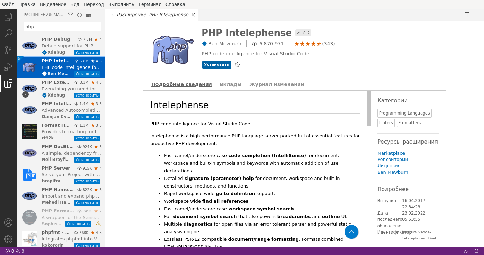
Task: Open extension manage gear next to install button
Action: click(x=237, y=65)
